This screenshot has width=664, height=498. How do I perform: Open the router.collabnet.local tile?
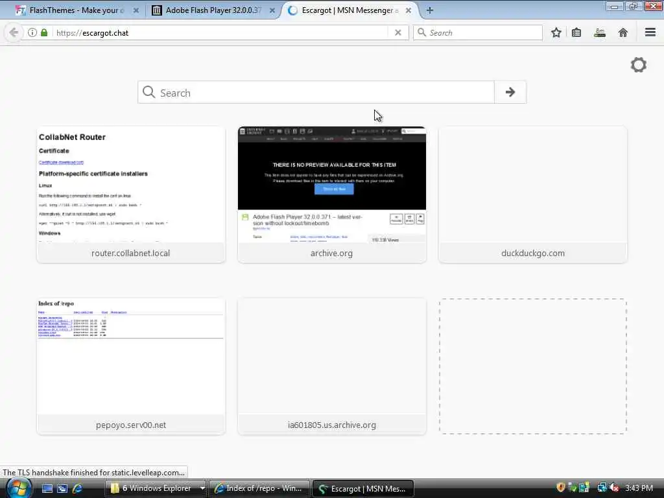[131, 195]
